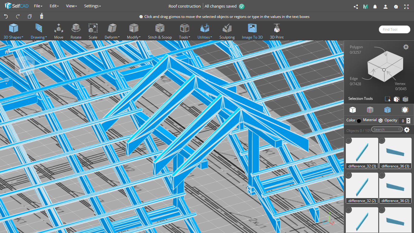Viewport: 414px width, 233px height.
Task: Increase the Opacity value stepper
Action: pos(409,119)
